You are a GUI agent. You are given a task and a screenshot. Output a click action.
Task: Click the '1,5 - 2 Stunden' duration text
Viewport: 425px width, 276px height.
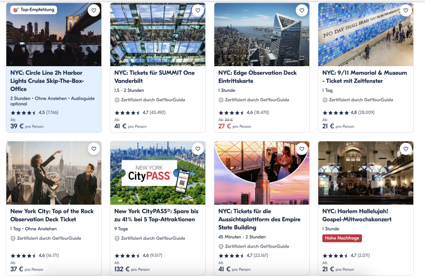[x=129, y=90]
